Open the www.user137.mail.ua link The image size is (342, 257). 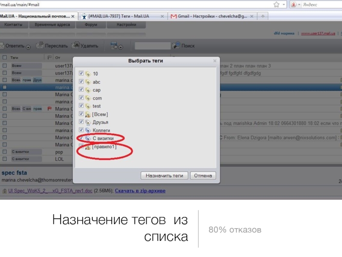tap(318, 33)
